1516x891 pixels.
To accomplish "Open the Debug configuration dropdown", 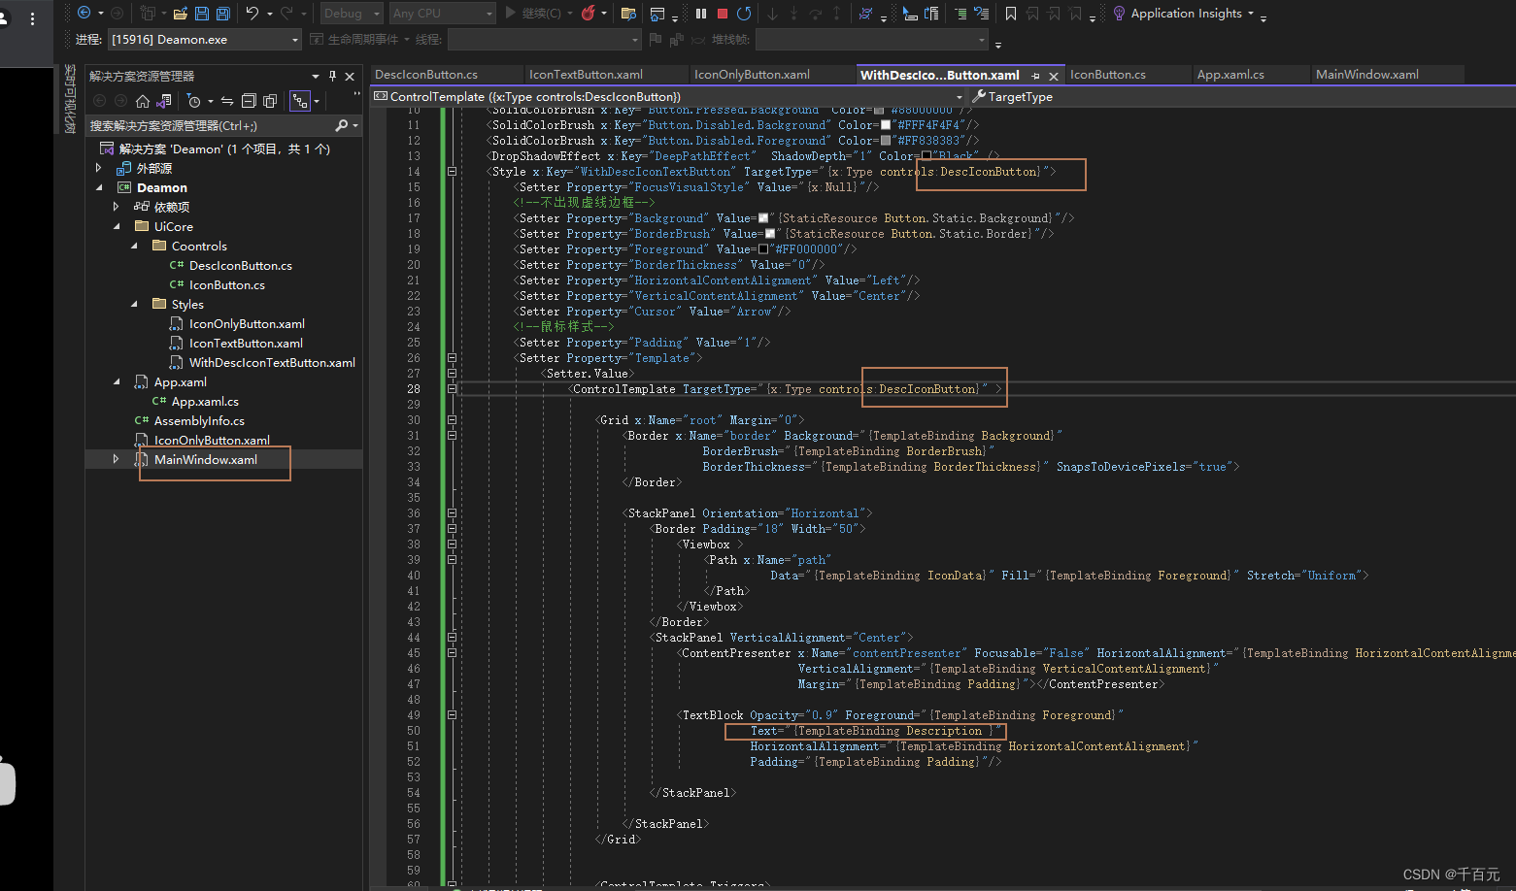I will click(x=351, y=13).
